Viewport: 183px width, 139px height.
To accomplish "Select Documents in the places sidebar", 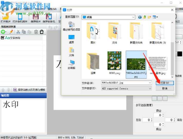I will [x=71, y=52].
